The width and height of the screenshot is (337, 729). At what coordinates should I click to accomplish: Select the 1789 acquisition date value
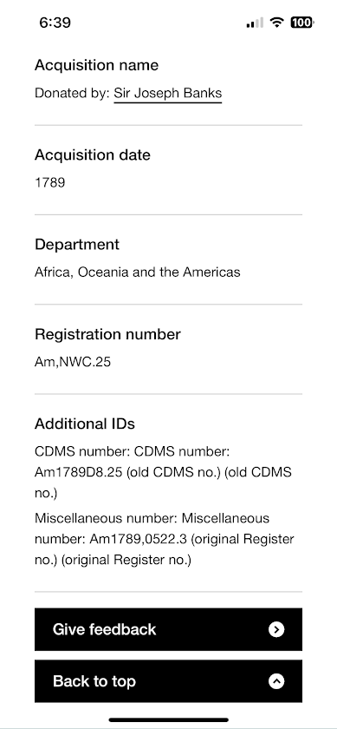pyautogui.click(x=49, y=182)
